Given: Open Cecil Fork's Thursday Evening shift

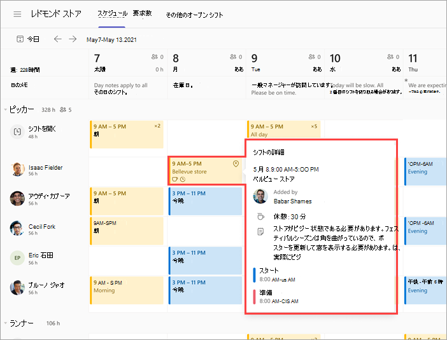Looking at the screenshot, I should pyautogui.click(x=425, y=231).
